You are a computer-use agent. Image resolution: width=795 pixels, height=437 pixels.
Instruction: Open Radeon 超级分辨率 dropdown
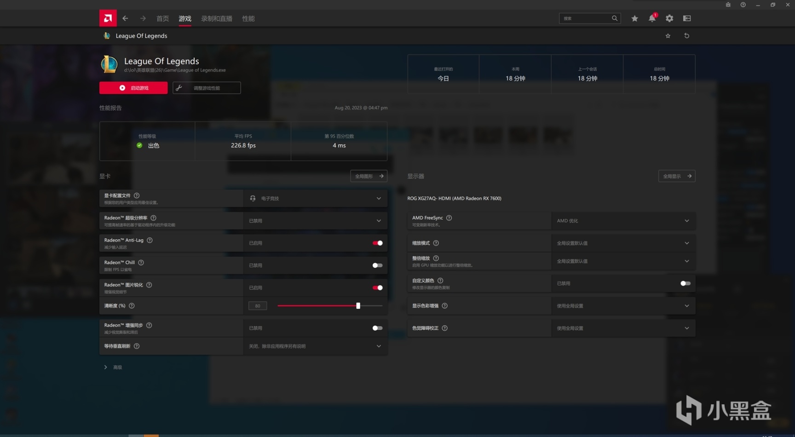[315, 221]
